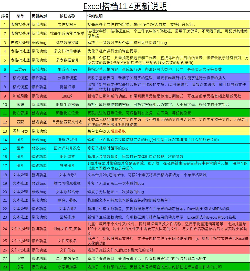Select the 标签数据提取 cell
Image resolution: width=250 pixels, height=271 pixels.
[x=67, y=43]
